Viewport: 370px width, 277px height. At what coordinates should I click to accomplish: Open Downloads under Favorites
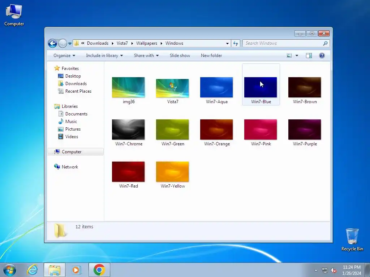(x=76, y=84)
